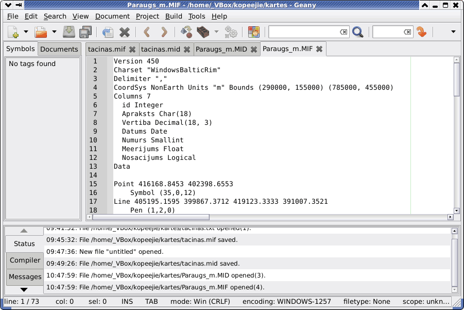Open the Edit menu

tap(31, 17)
